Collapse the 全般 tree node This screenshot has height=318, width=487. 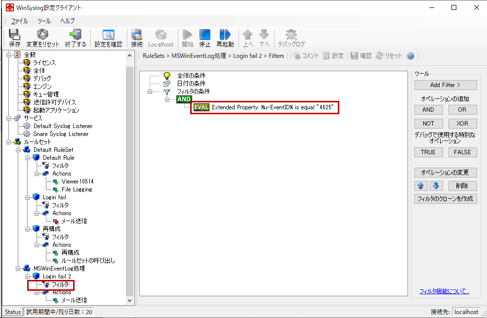point(9,55)
